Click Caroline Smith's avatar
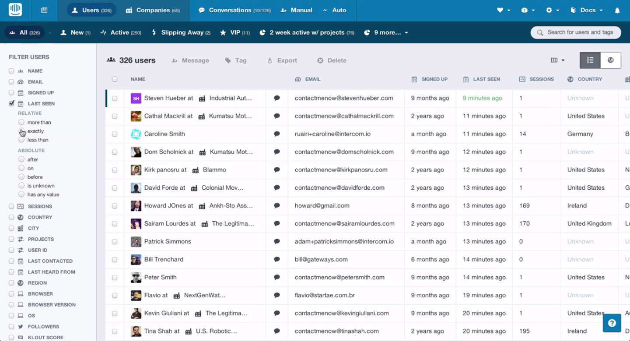 pyautogui.click(x=136, y=134)
